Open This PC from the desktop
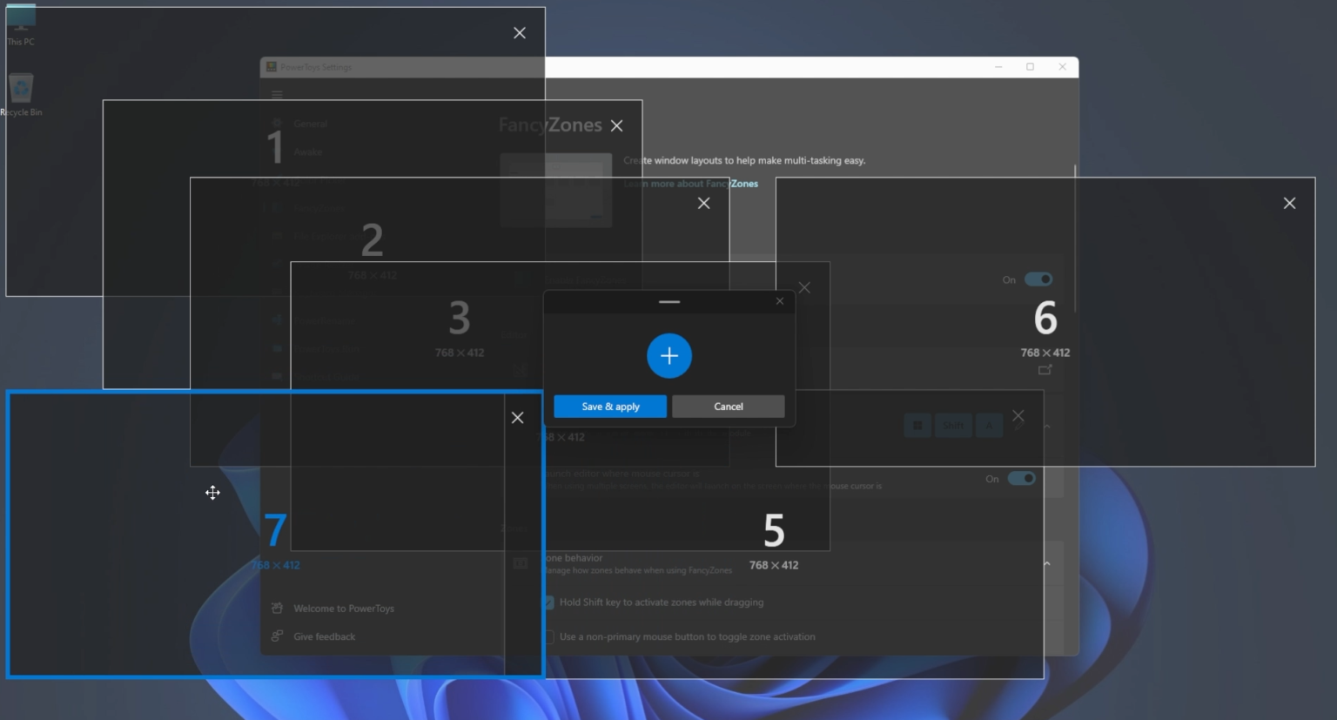This screenshot has width=1337, height=720. point(19,22)
